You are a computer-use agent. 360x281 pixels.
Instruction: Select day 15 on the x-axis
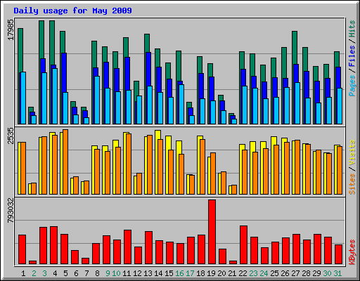169,273
